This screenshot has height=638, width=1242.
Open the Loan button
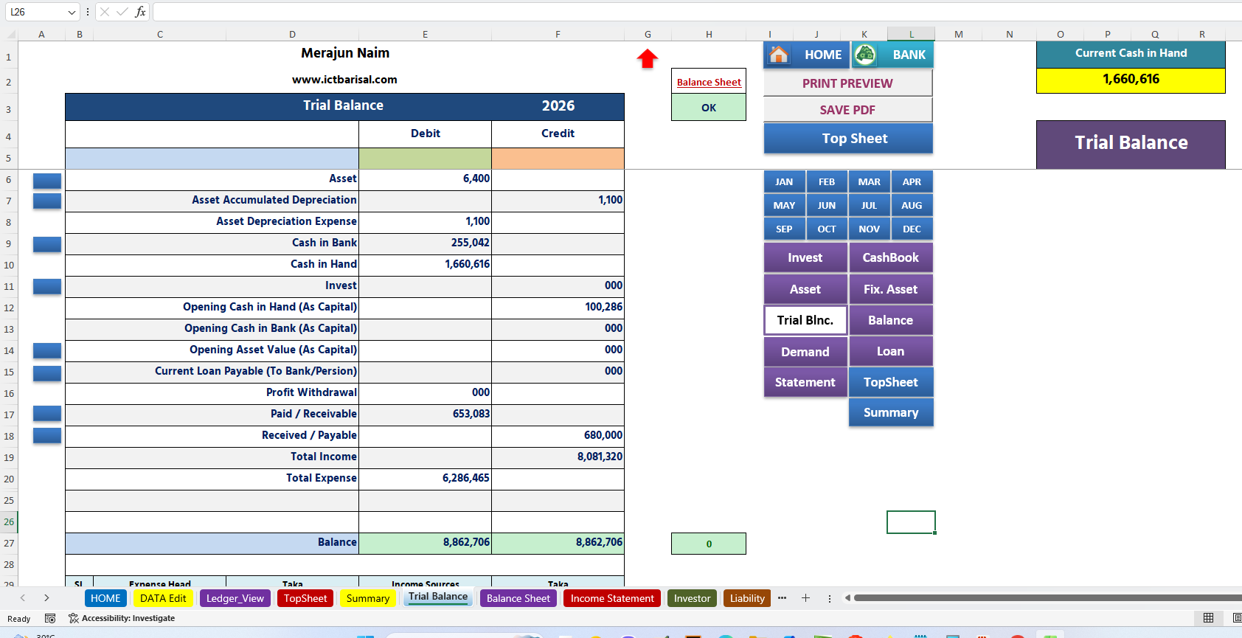pos(891,352)
